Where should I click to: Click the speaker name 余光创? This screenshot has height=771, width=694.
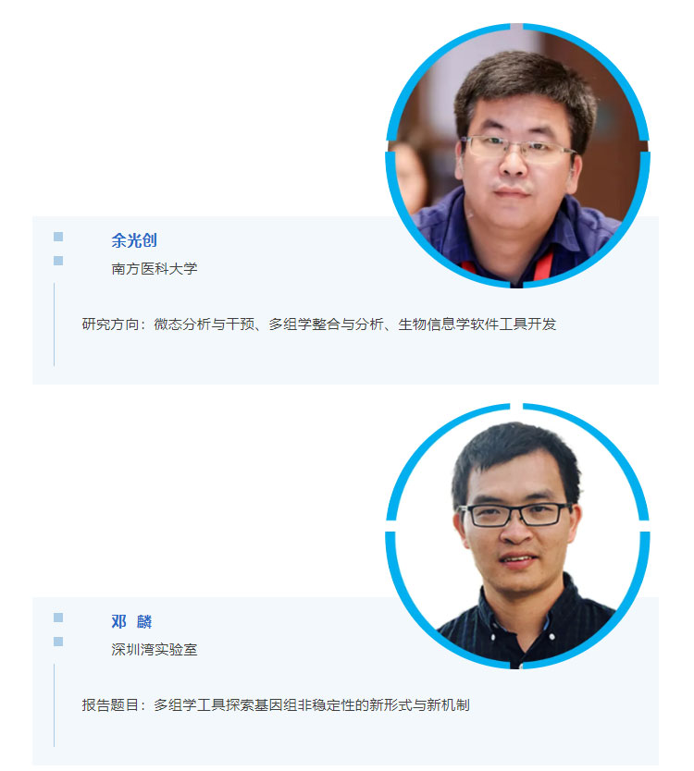134,240
